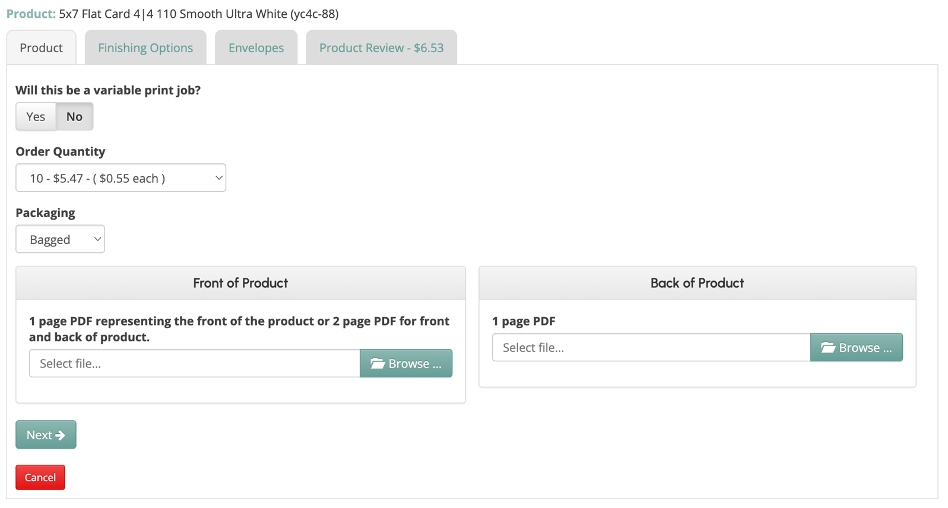Open the Finishing Options tab
Viewport: 948px width, 508px height.
145,47
